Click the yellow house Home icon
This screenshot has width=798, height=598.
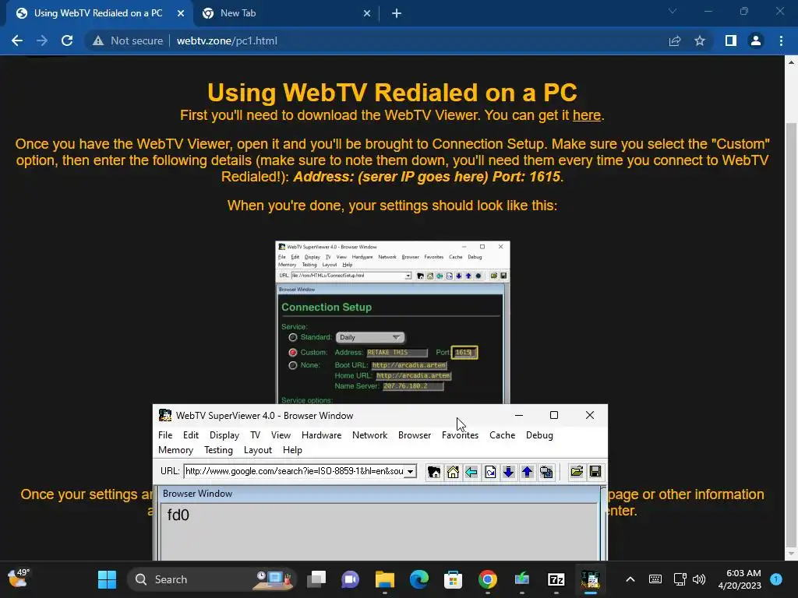pyautogui.click(x=453, y=472)
